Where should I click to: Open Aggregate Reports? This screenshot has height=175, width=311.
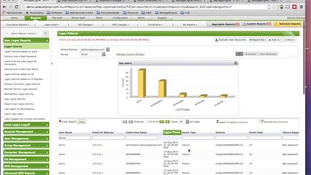click(x=224, y=24)
